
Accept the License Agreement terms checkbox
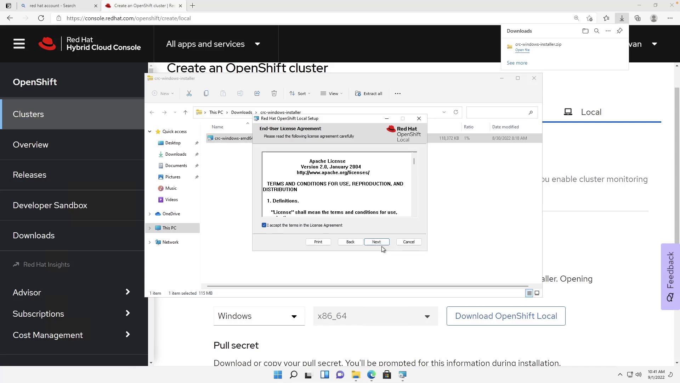[264, 225]
